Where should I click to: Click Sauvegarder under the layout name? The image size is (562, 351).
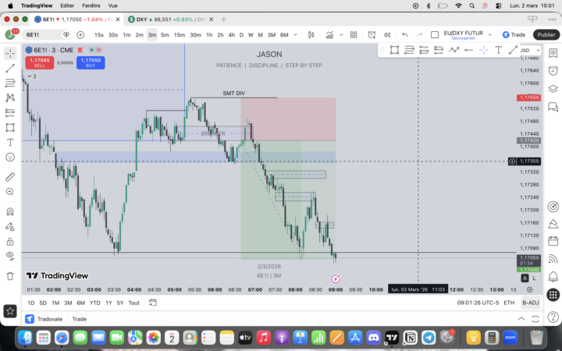click(x=464, y=38)
